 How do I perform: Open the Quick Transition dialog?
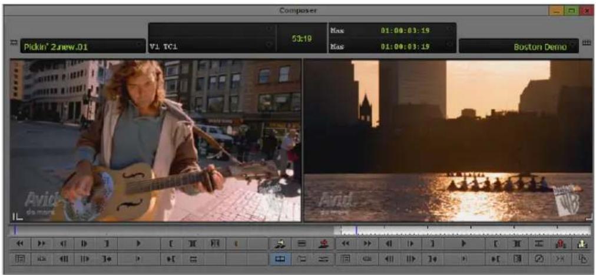pyautogui.click(x=518, y=259)
